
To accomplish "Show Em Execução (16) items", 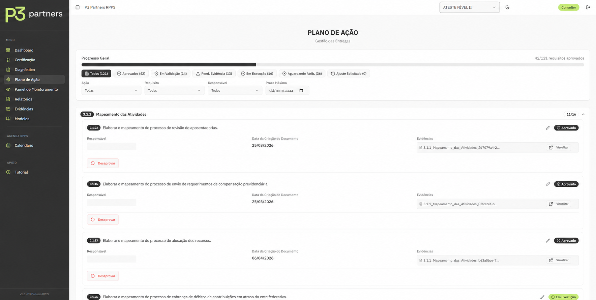I will tap(257, 73).
